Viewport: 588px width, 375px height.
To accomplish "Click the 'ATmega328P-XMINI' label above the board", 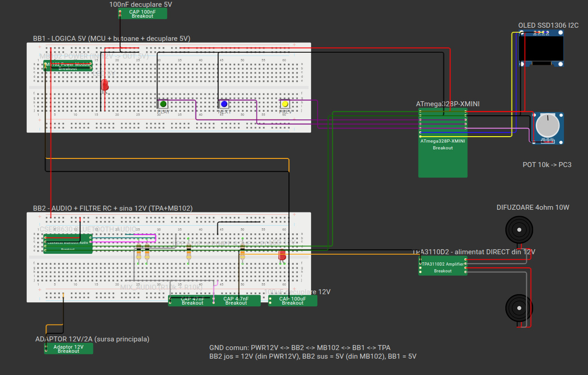I will coord(448,104).
